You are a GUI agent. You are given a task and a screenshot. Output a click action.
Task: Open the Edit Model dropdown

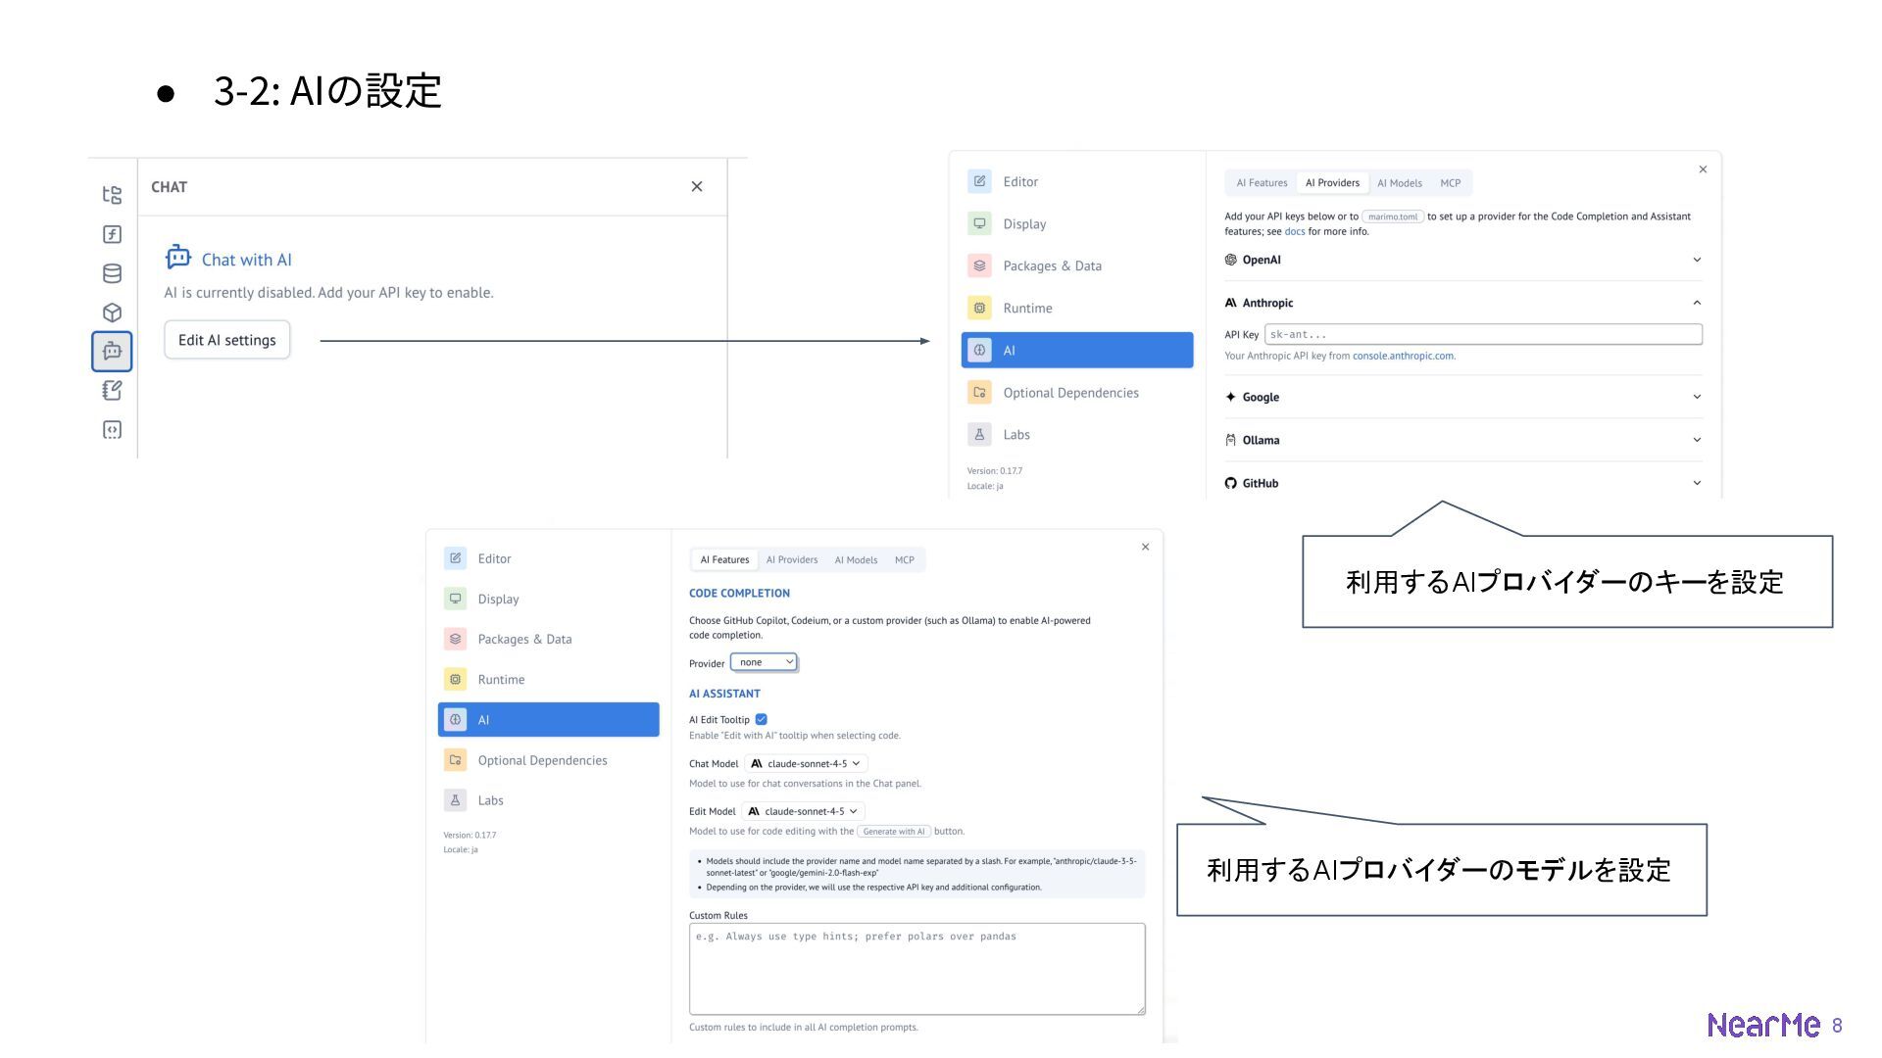804,811
